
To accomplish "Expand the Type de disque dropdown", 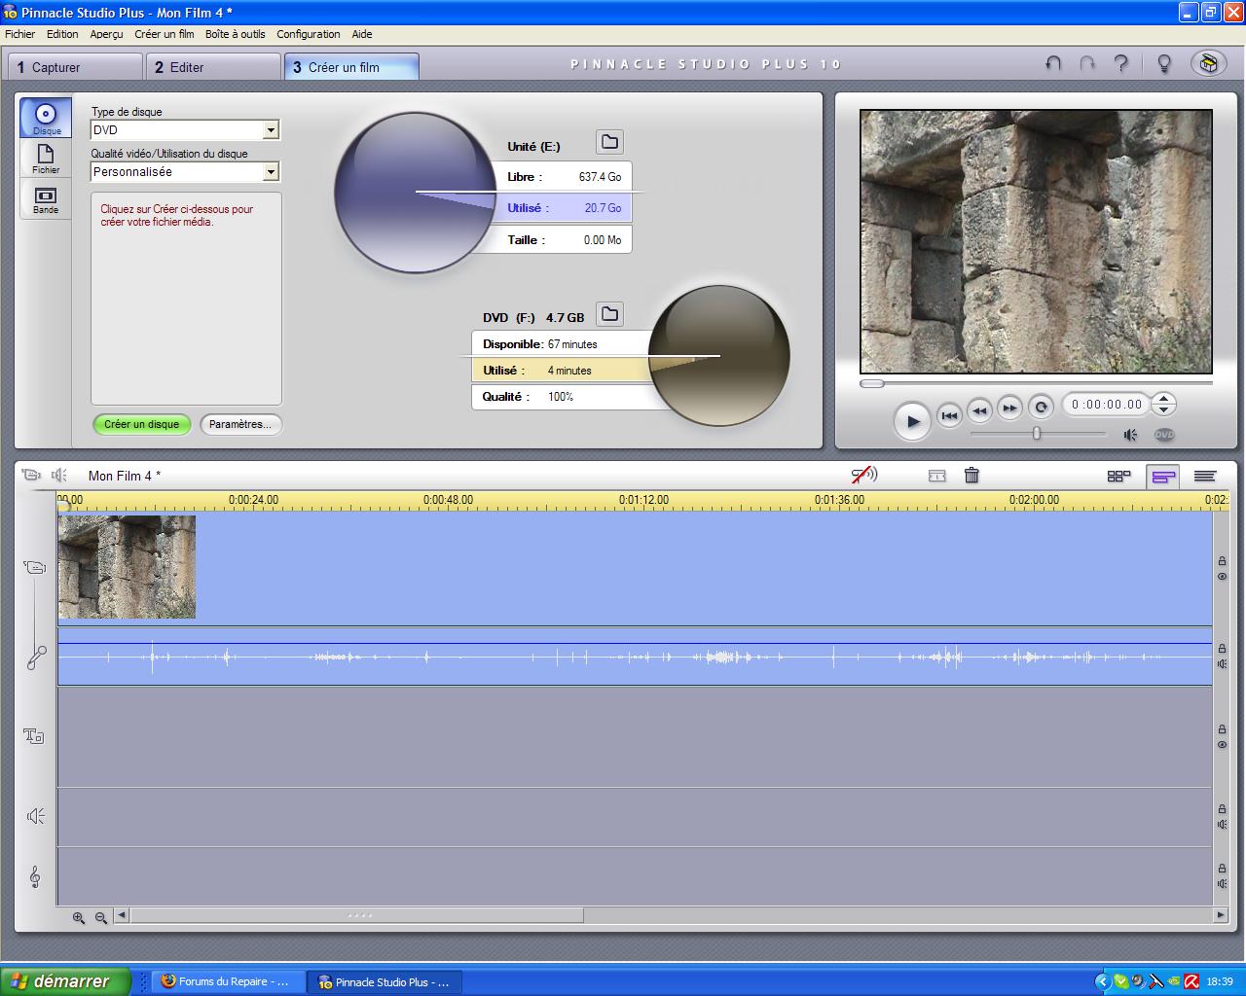I will pos(272,130).
